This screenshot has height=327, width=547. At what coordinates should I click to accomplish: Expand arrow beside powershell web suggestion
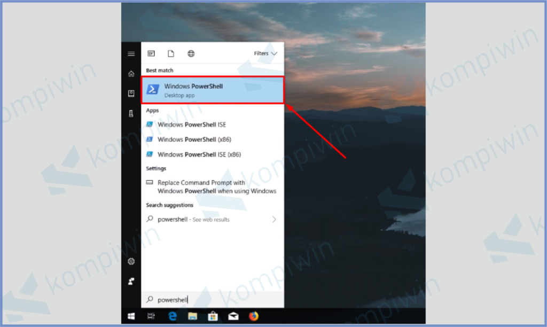coord(274,220)
